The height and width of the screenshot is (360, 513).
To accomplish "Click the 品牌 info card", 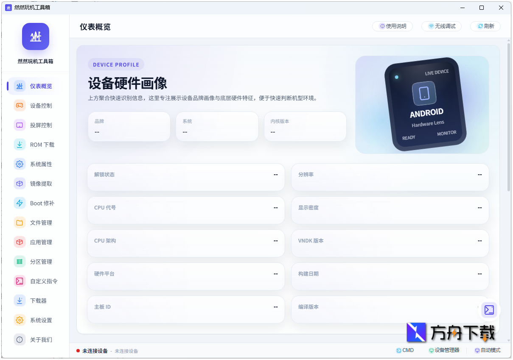I will [x=129, y=126].
